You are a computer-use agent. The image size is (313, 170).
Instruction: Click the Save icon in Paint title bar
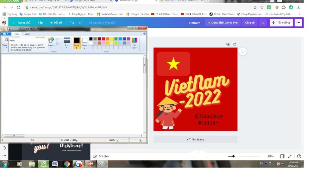[x=8, y=29]
